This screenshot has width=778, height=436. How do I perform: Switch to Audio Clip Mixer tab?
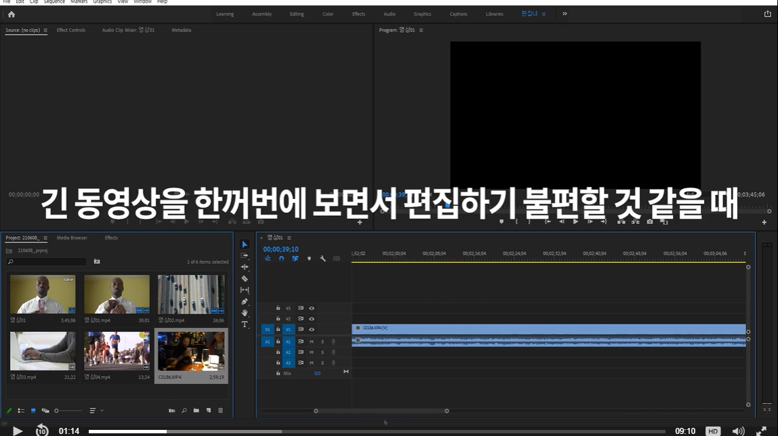click(x=129, y=30)
